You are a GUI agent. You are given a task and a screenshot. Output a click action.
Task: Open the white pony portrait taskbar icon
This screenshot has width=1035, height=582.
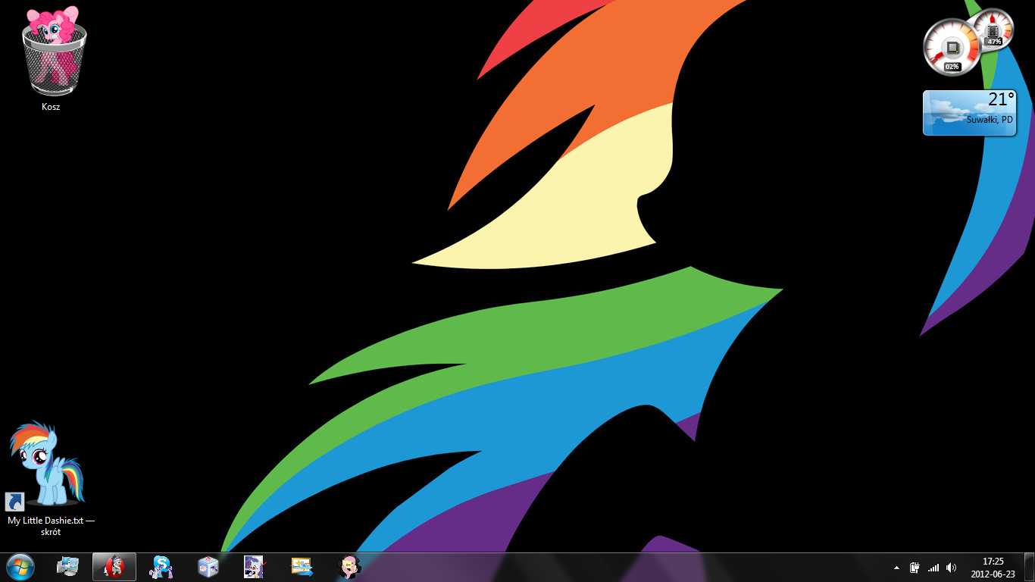click(254, 567)
